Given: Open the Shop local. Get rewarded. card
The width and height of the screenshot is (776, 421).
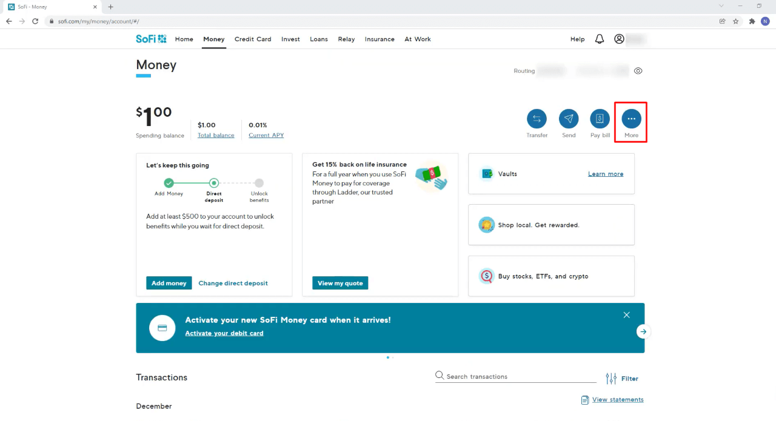Looking at the screenshot, I should point(551,225).
